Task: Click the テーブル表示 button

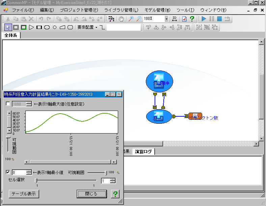Action: click(24, 194)
